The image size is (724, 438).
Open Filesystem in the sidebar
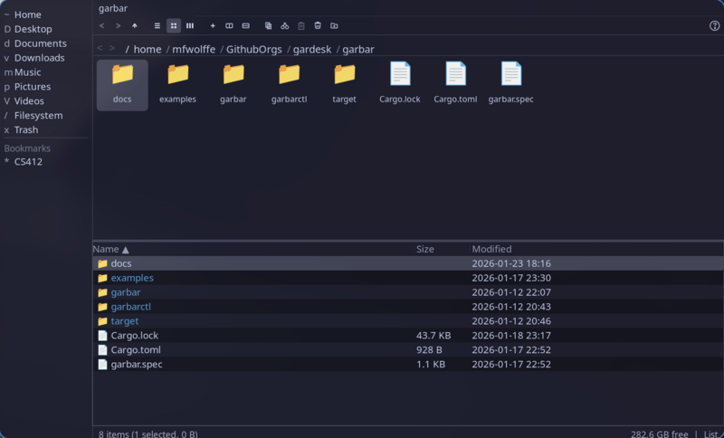tap(38, 116)
